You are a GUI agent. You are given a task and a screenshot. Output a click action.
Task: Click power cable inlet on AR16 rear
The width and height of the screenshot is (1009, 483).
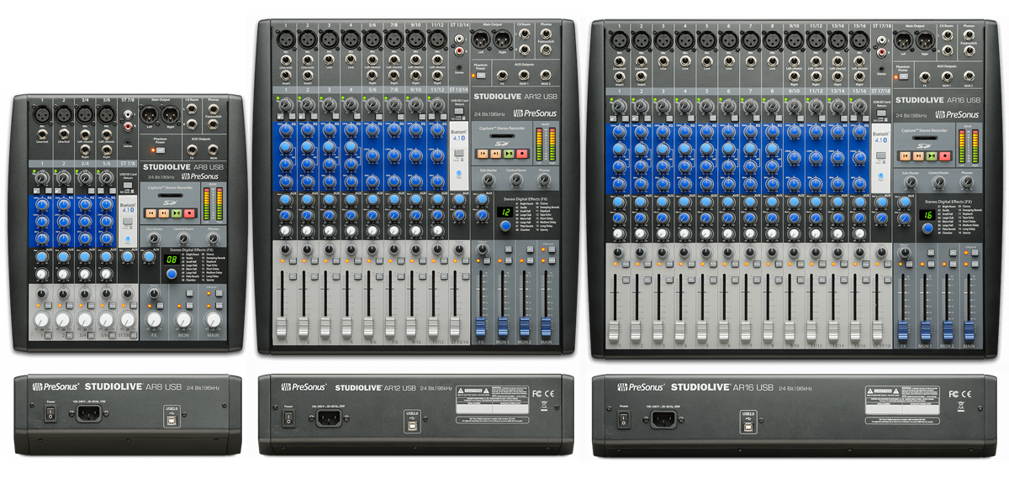click(x=664, y=420)
